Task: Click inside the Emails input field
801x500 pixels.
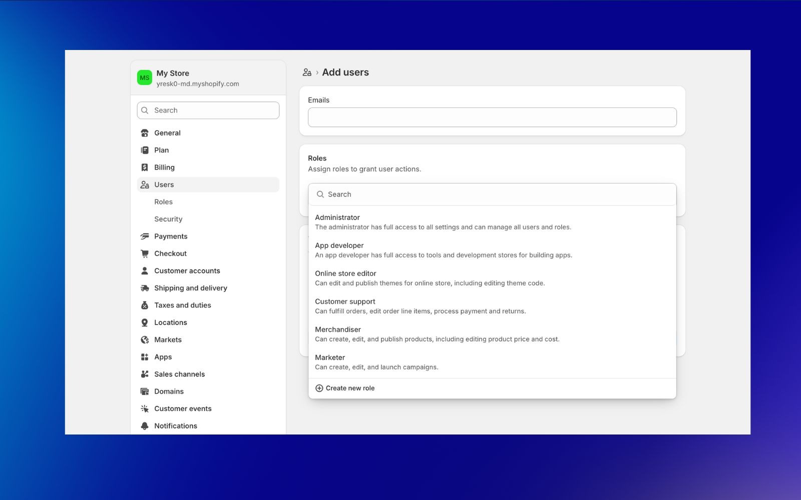Action: pyautogui.click(x=492, y=116)
